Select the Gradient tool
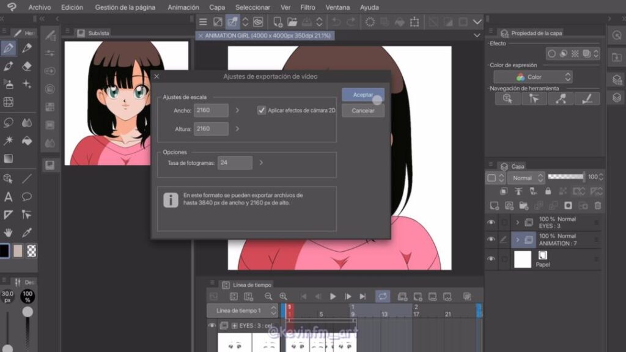Viewport: 626px width, 352px height. 9,158
